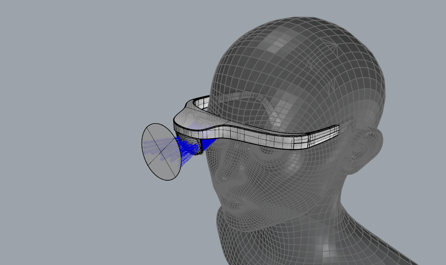Select the circular disc in front of glasses
Viewport: 446px width, 265px height.
161,152
